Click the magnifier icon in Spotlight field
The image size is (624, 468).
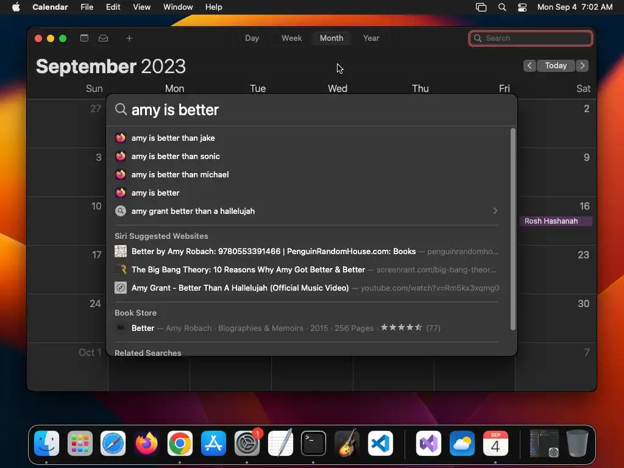pyautogui.click(x=121, y=109)
